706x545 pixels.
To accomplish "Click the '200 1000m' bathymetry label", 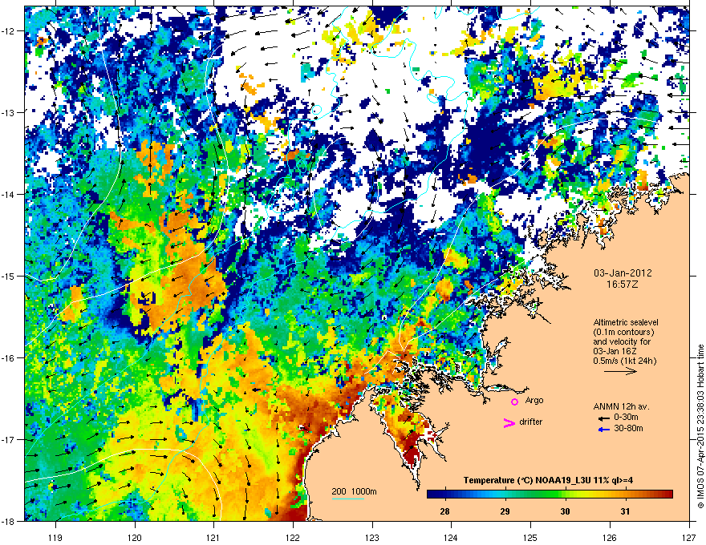I will (x=354, y=491).
